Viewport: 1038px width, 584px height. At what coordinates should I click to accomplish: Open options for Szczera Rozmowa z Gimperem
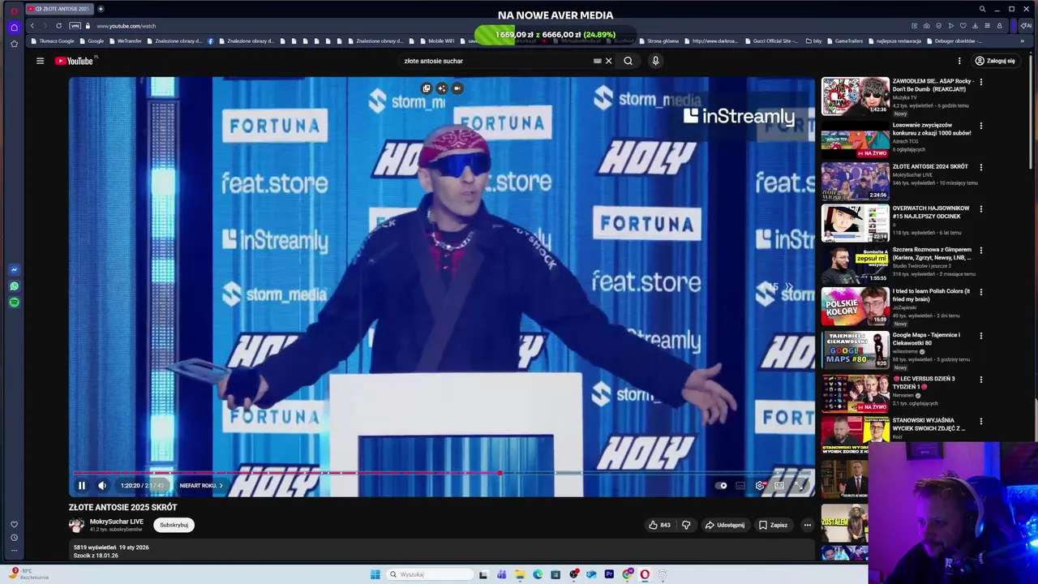(981, 251)
